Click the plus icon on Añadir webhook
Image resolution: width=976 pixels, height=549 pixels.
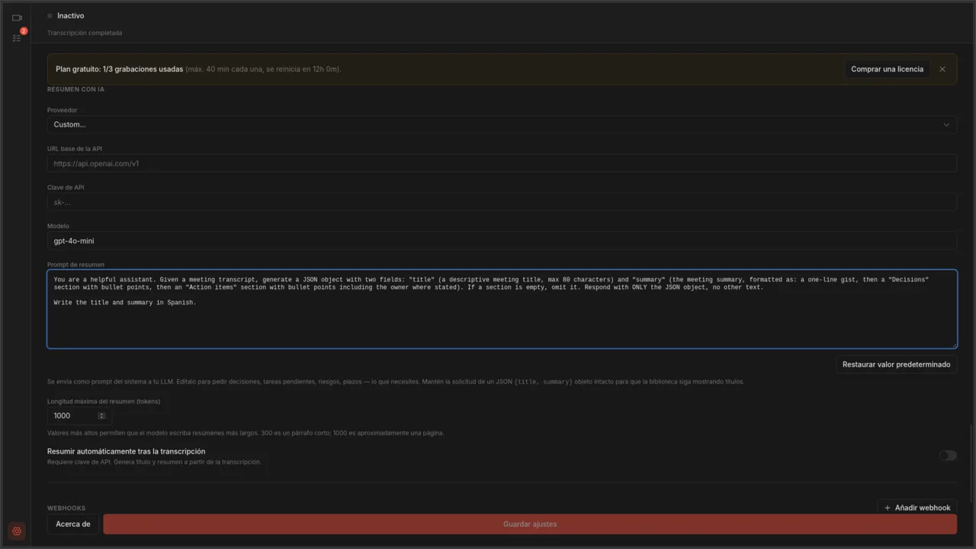pos(888,508)
